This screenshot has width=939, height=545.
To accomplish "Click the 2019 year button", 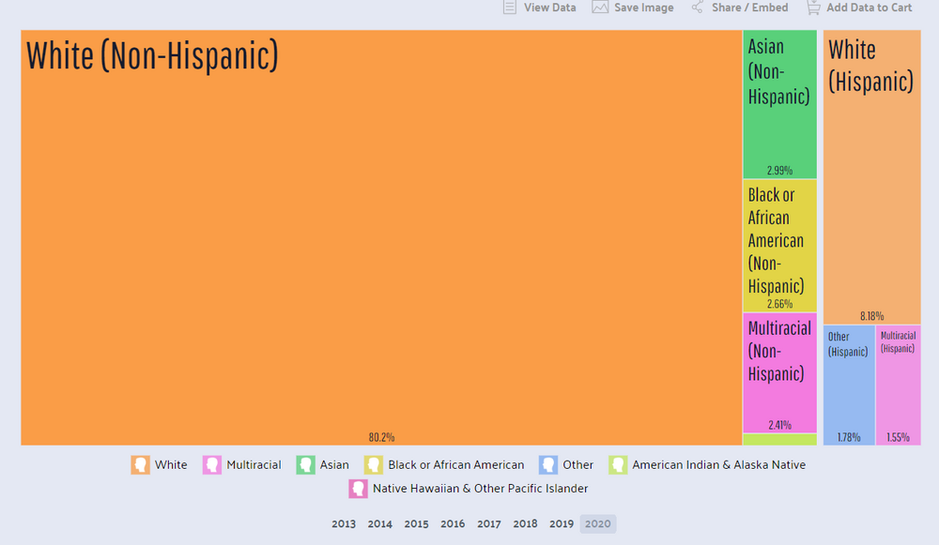I will point(561,523).
